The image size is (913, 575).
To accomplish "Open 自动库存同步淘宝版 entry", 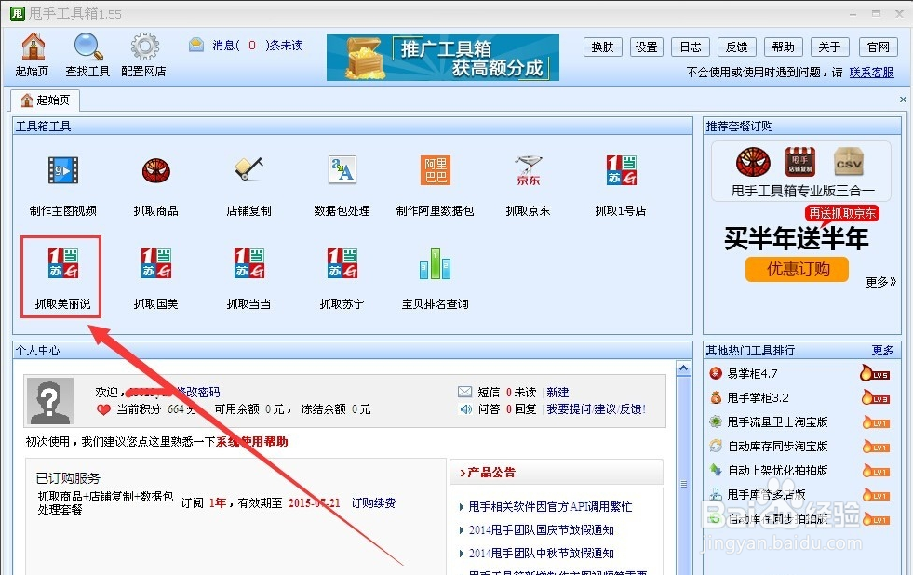I will (778, 447).
